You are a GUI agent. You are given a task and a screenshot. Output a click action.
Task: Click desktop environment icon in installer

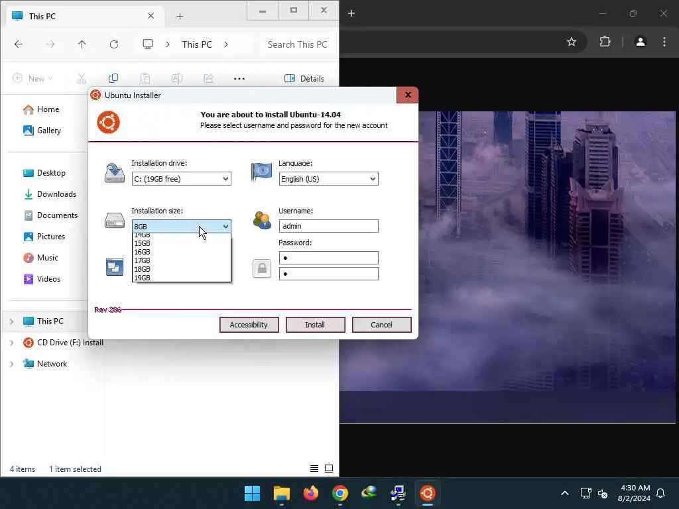pos(114,266)
